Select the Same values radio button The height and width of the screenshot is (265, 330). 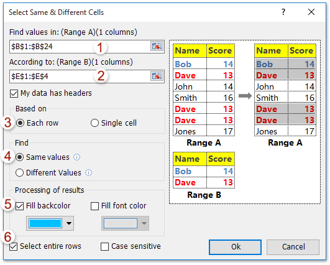[x=19, y=157]
